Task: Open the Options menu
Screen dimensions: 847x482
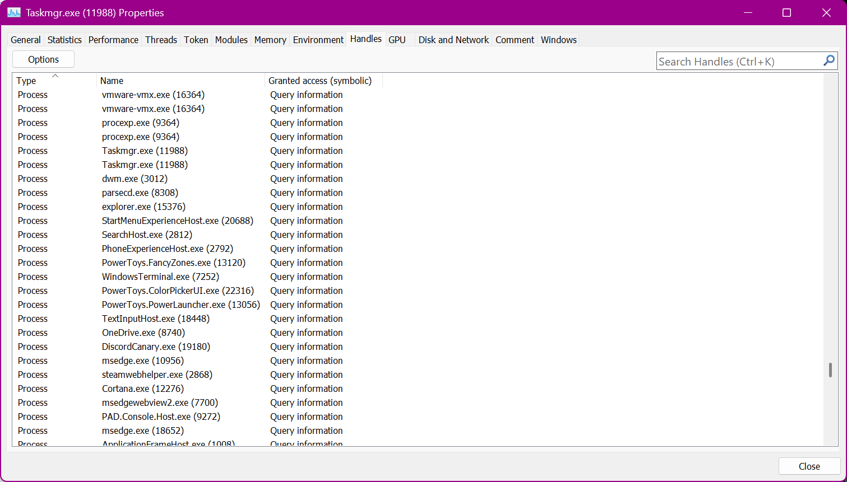Action: (x=43, y=59)
